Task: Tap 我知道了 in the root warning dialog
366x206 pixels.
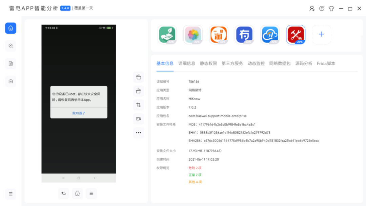Action: click(x=79, y=113)
